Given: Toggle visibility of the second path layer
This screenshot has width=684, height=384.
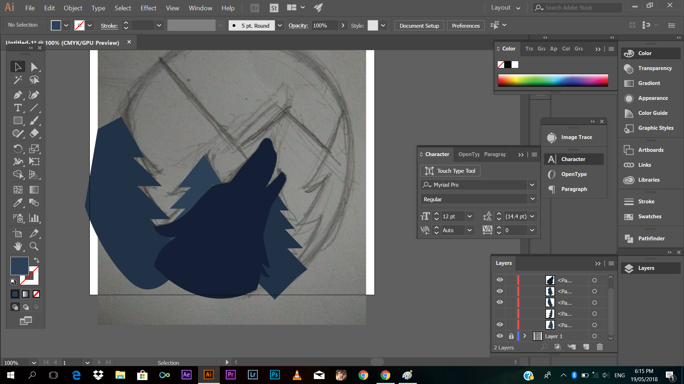Looking at the screenshot, I should 500,291.
